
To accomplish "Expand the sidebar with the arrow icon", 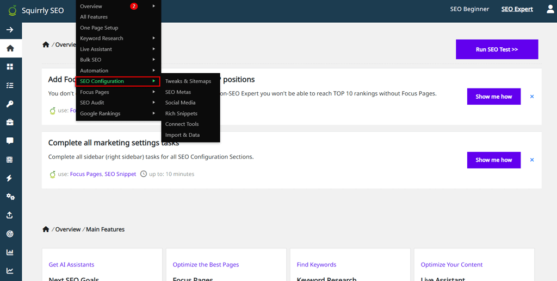I will point(10,30).
